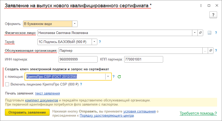Click the square question mark help button
Image resolution: width=222 pixels, height=121 pixels.
(x=213, y=15)
